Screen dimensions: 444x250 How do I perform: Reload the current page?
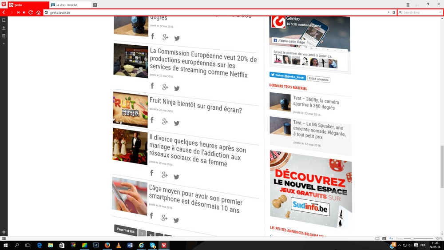coord(31,12)
